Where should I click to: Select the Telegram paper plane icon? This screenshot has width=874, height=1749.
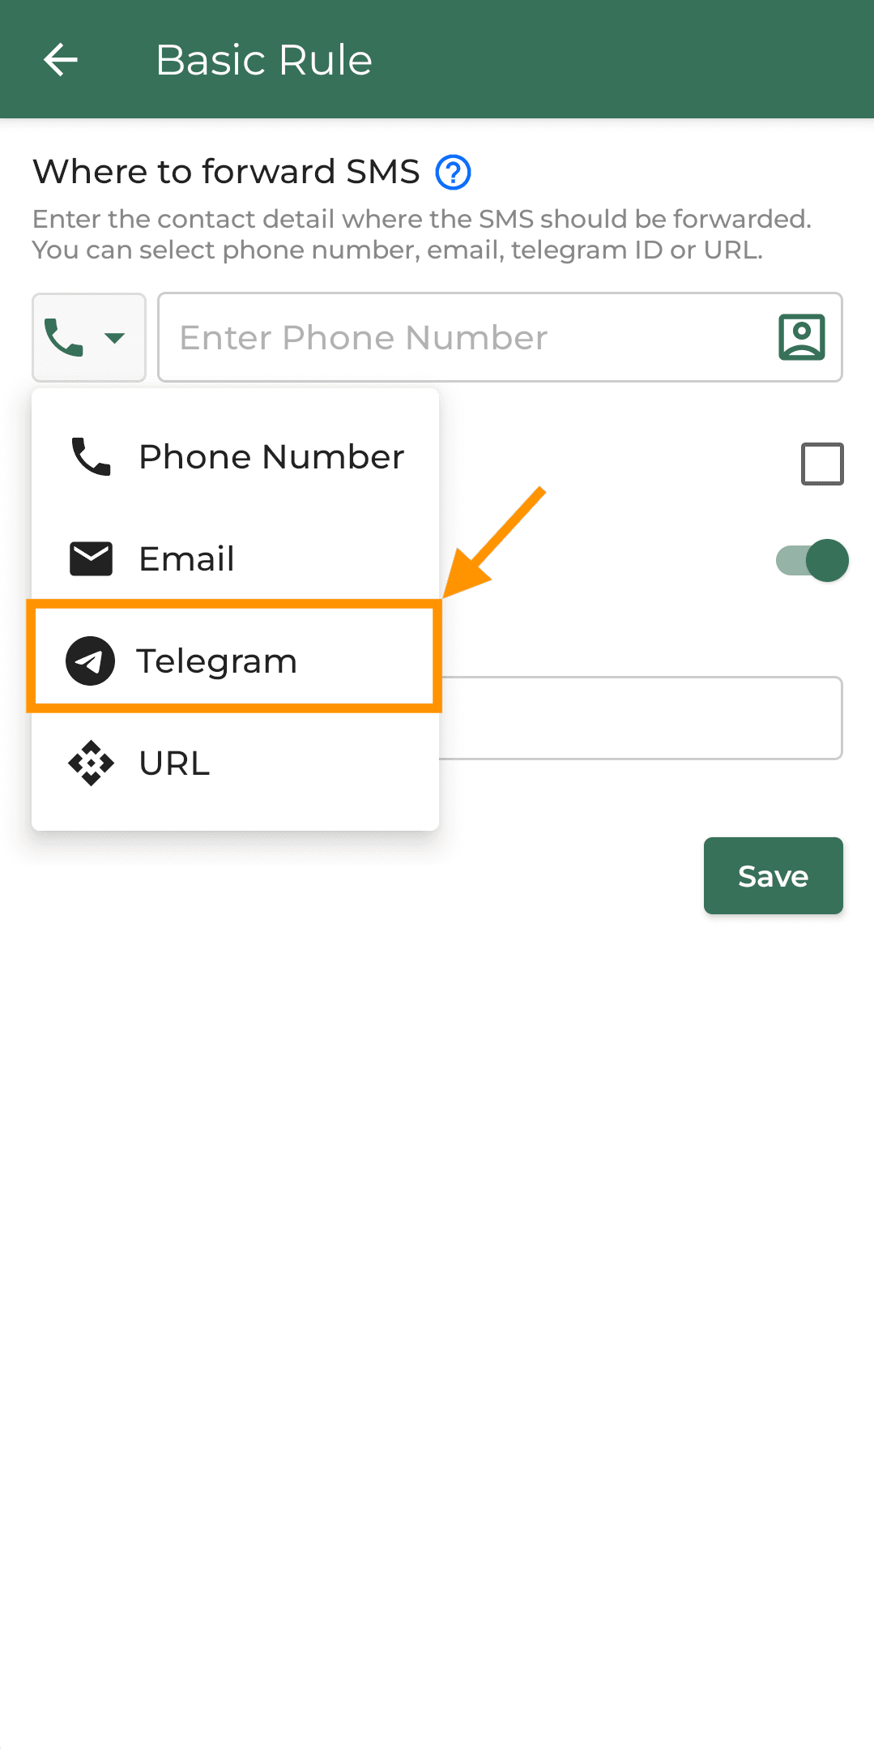[x=89, y=660]
